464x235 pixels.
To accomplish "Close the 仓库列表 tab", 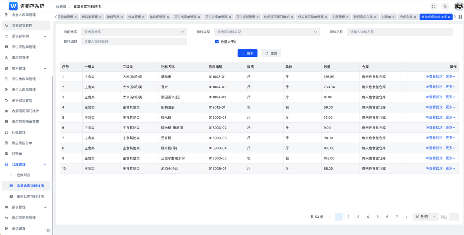I will pyautogui.click(x=415, y=17).
